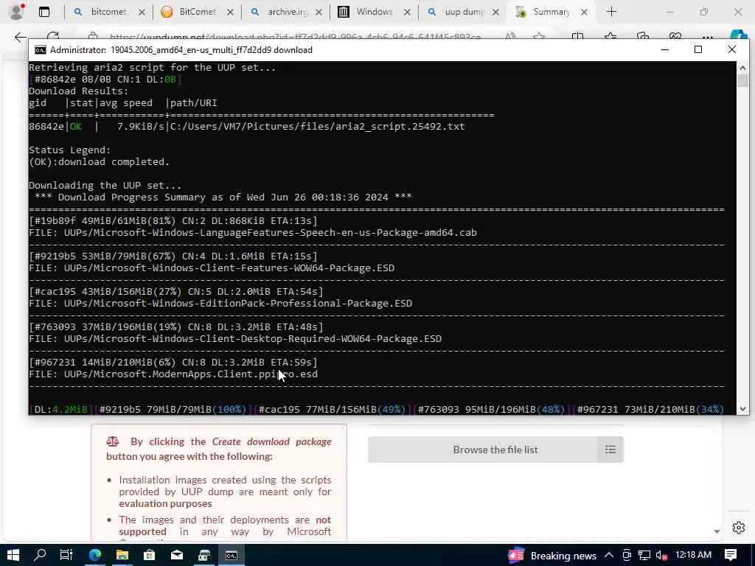Show hidden tray icons chevron

coord(609,556)
